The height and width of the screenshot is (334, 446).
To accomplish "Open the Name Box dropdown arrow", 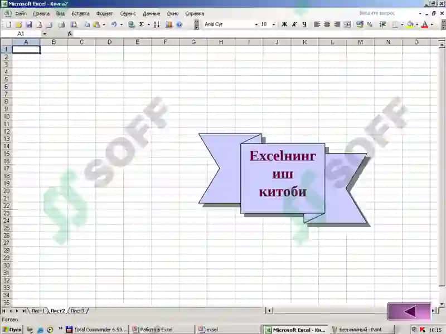I will [x=45, y=34].
